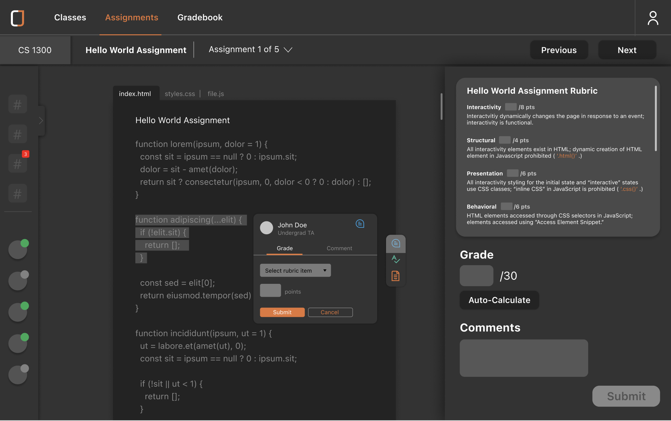671x421 pixels.
Task: Select the first student avatar with green dot
Action: (18, 250)
